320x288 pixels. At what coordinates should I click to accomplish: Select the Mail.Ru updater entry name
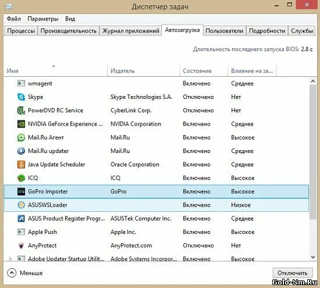click(48, 151)
